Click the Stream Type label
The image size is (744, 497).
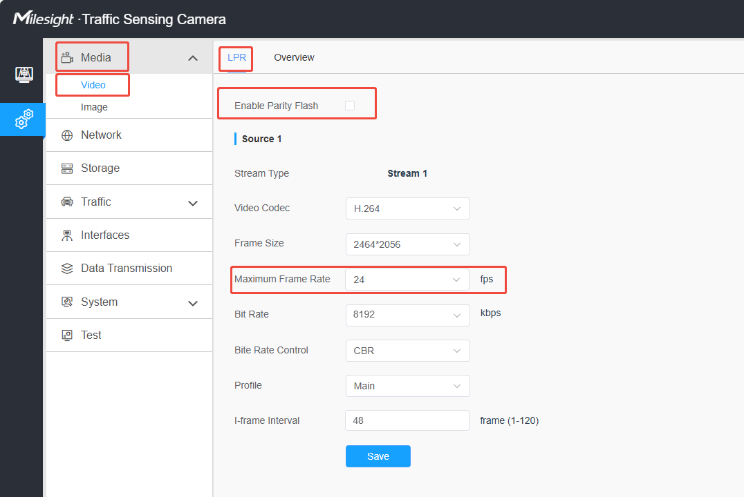pos(261,173)
